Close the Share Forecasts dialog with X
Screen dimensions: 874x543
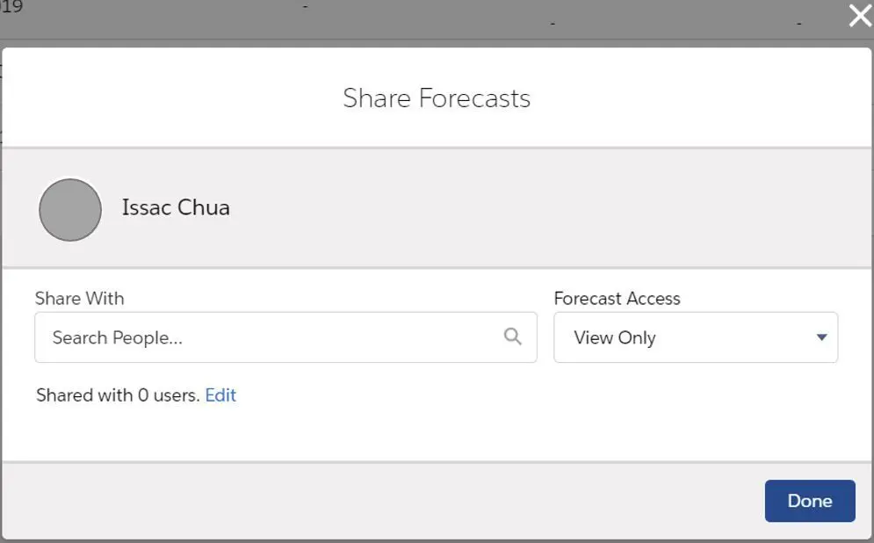(x=860, y=16)
